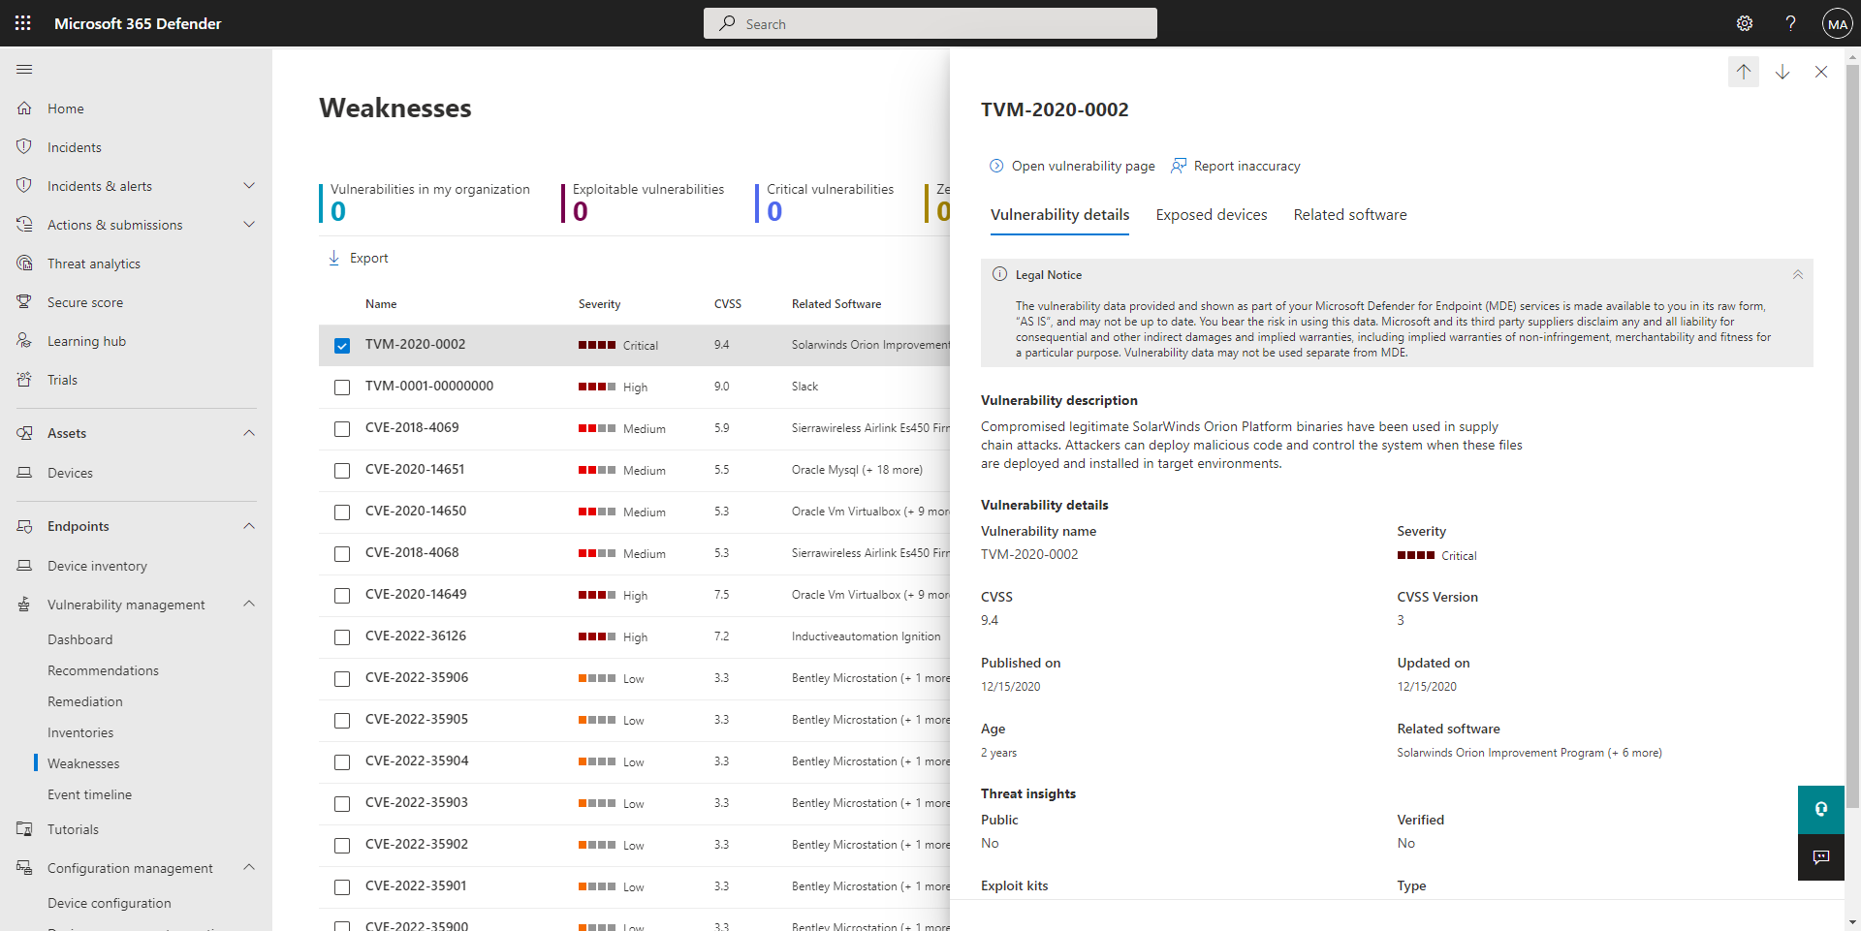Click the Threat analytics sidebar icon
Viewport: 1861px width, 931px height.
[25, 264]
